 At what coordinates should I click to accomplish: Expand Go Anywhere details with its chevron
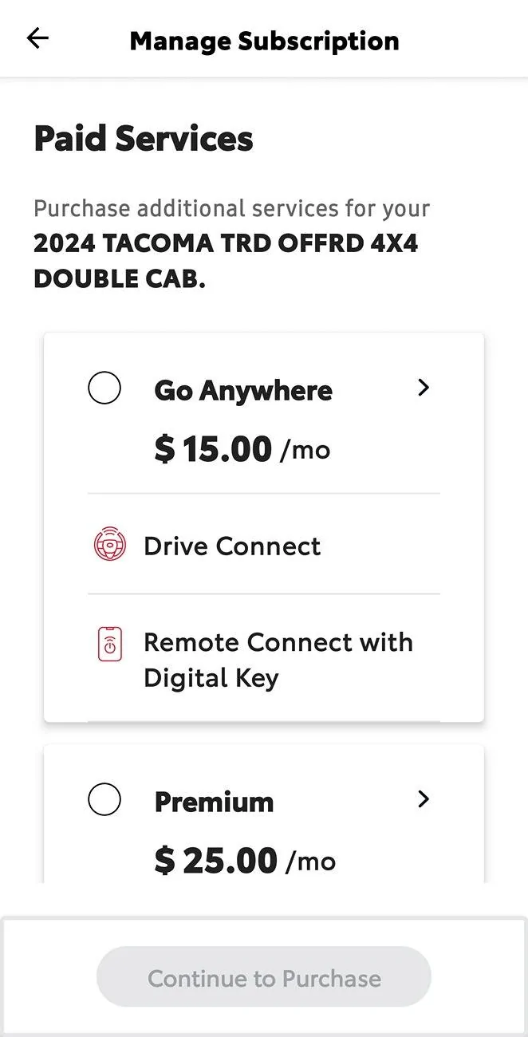(x=424, y=388)
